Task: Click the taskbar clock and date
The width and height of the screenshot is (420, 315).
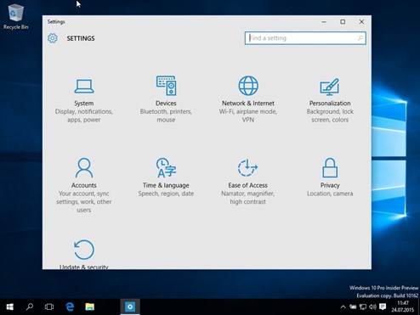Action: (403, 307)
